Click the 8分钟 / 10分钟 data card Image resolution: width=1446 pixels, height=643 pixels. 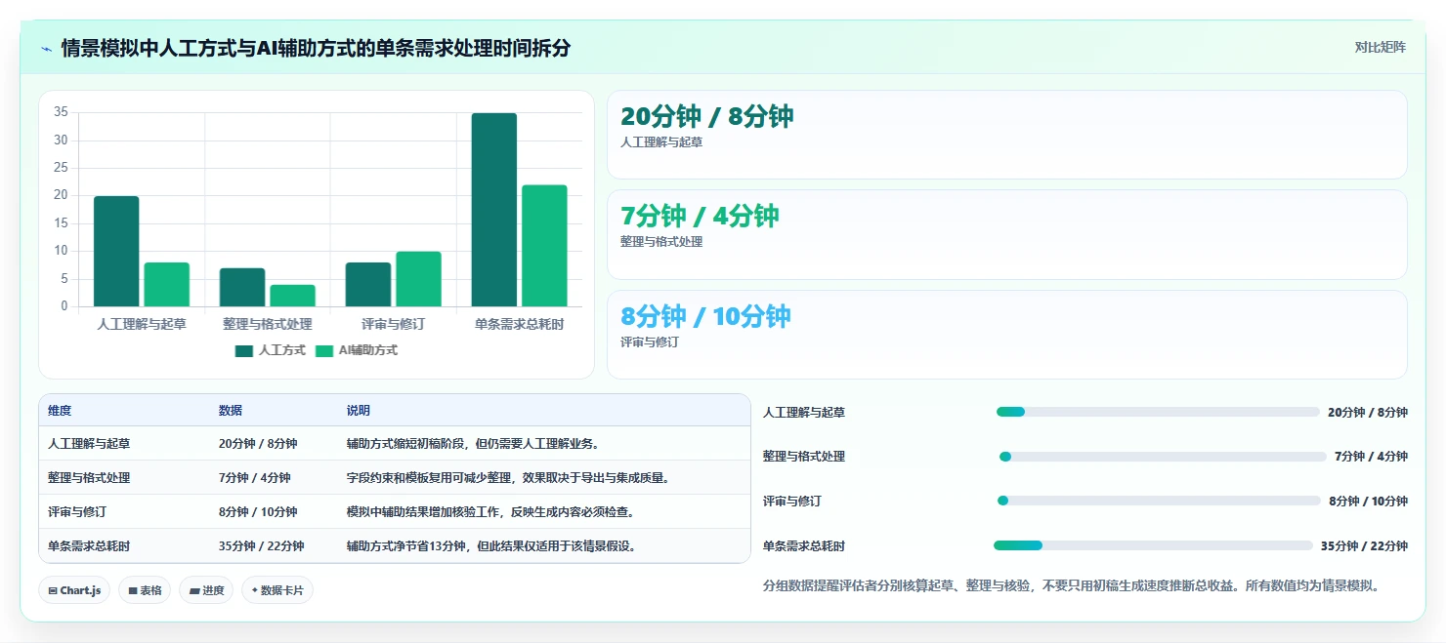click(x=1007, y=335)
